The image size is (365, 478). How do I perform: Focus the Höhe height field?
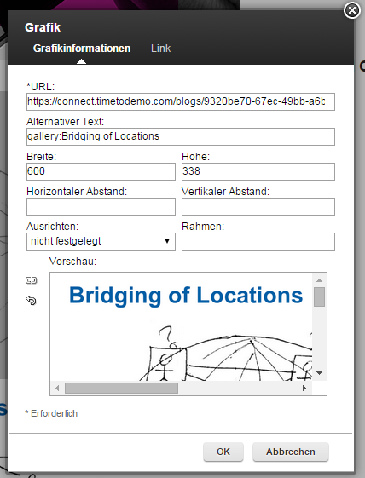point(258,171)
